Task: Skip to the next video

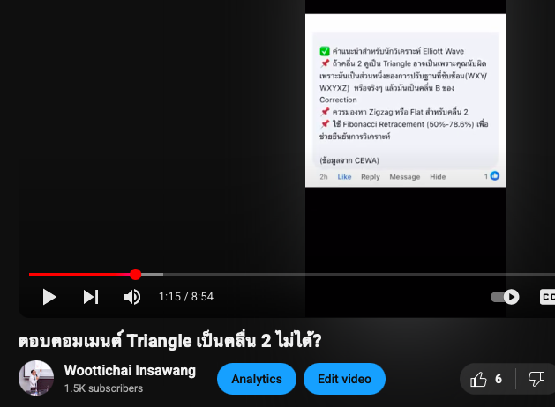Action: (91, 297)
